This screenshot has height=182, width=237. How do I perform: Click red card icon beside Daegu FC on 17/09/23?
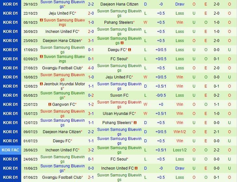coord(130,50)
